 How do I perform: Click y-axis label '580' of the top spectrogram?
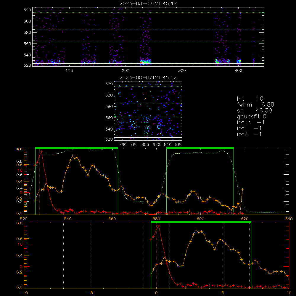tap(27, 33)
